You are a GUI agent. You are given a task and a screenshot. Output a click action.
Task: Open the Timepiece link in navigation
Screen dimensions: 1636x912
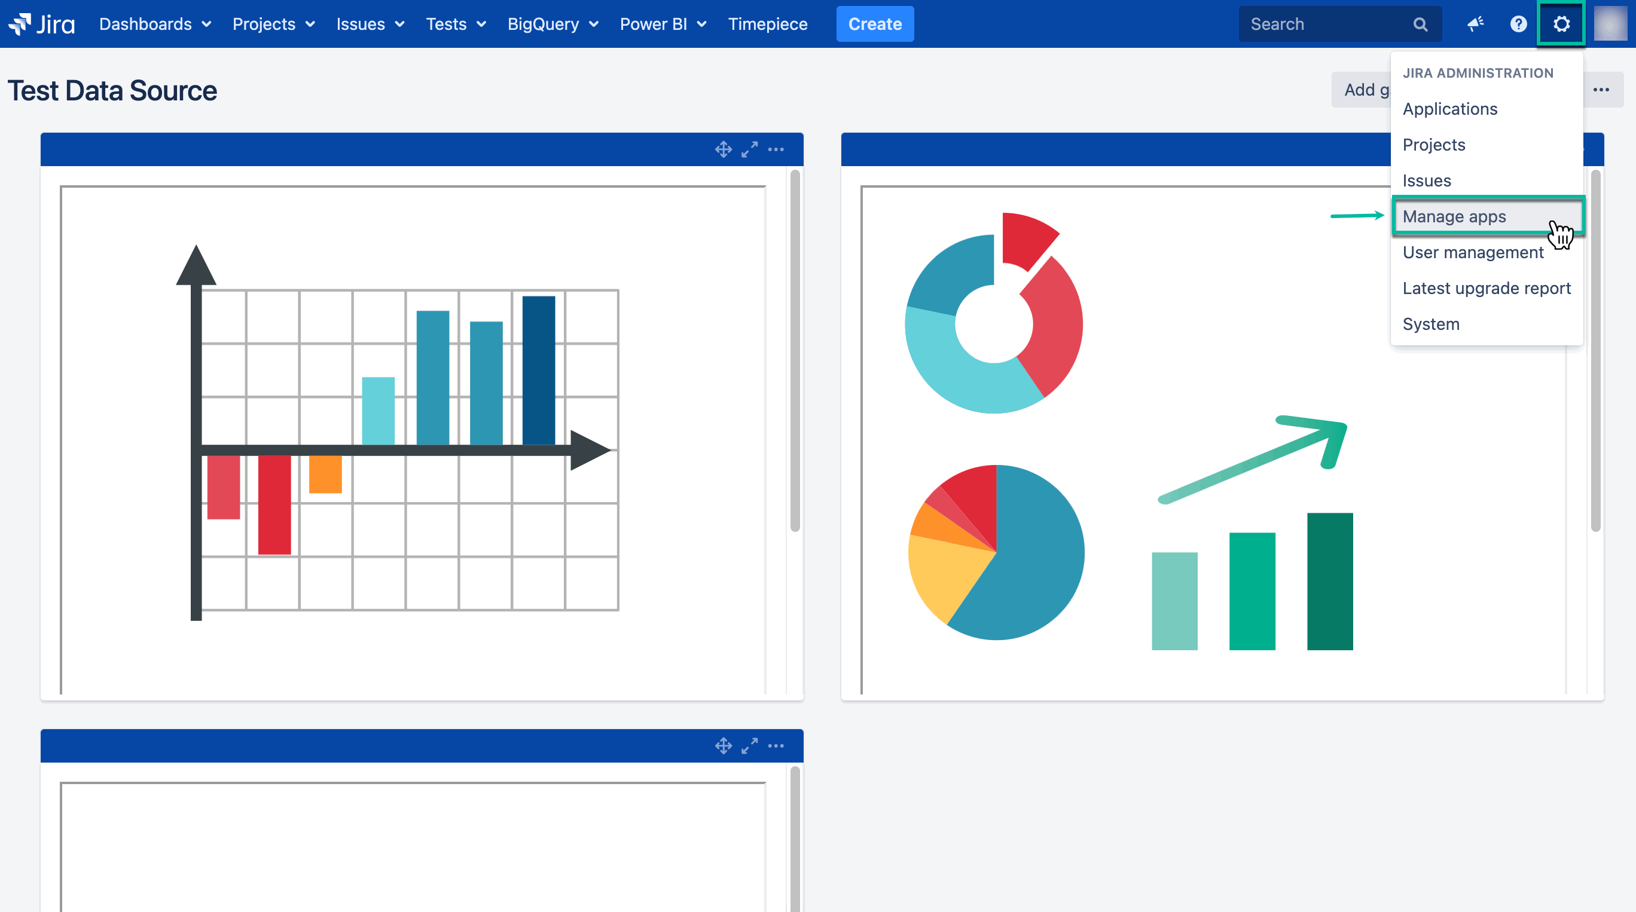tap(767, 24)
